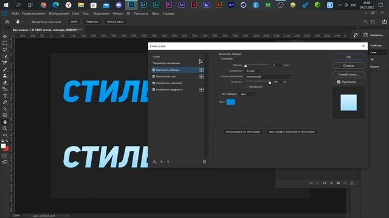Screen dimensions: 389x218
Task: Select the Lasso tool
Action: tap(5, 50)
